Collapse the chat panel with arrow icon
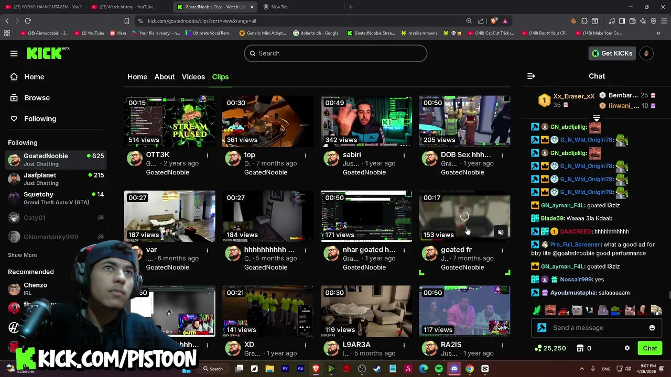Screen dimensions: 671x377 point(531,76)
